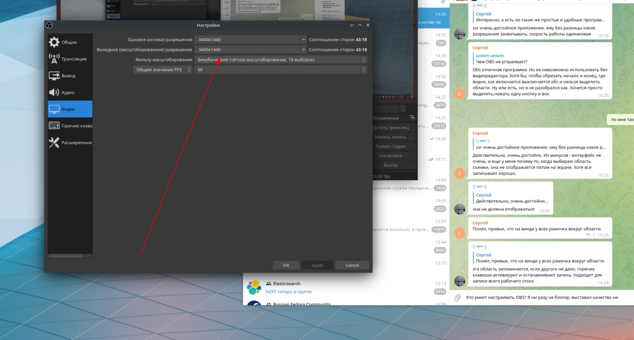Click the Elasticsearch chat avatar
The image size is (634, 340).
click(254, 287)
